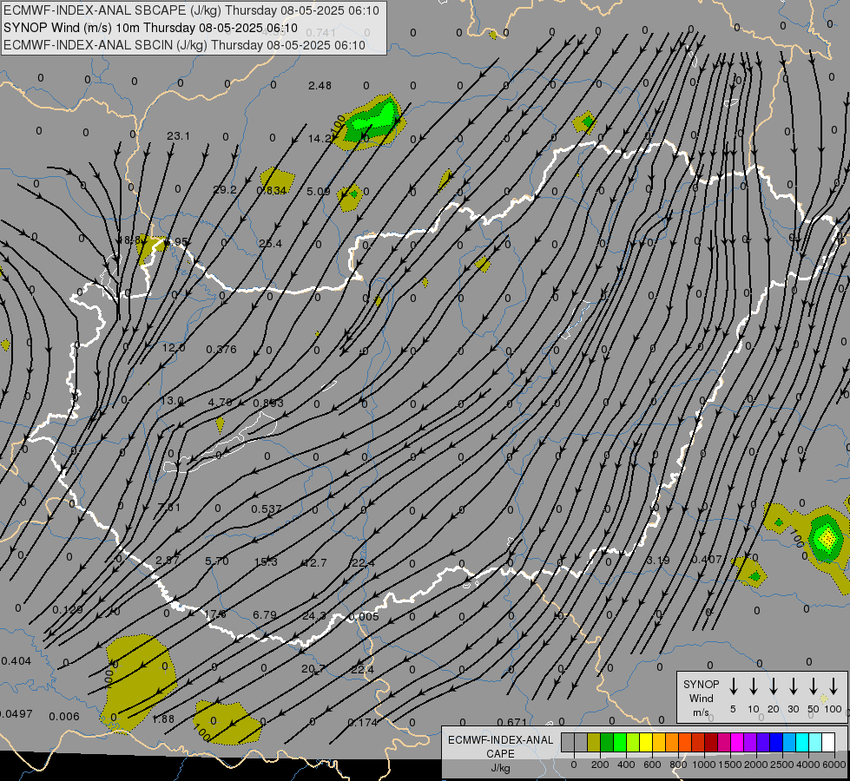Click the dark red CAPE legend swatch
850x781 pixels.
point(711,743)
